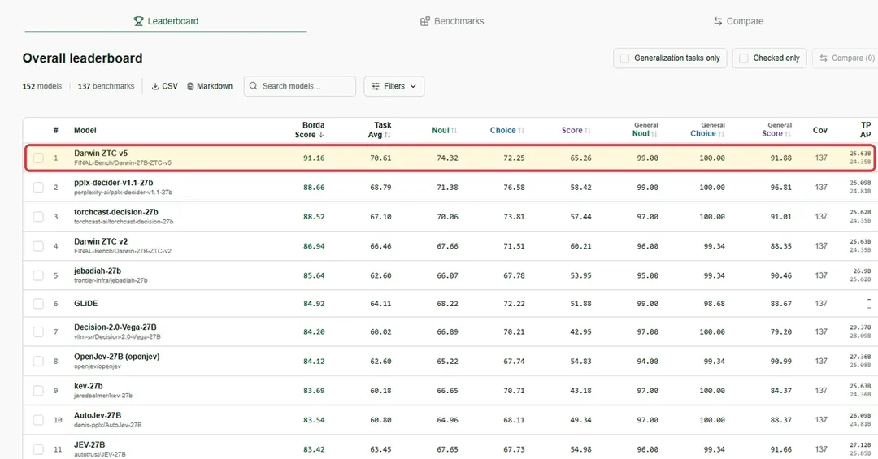The width and height of the screenshot is (878, 459).
Task: Click the General Noul sort icon
Action: [x=654, y=134]
